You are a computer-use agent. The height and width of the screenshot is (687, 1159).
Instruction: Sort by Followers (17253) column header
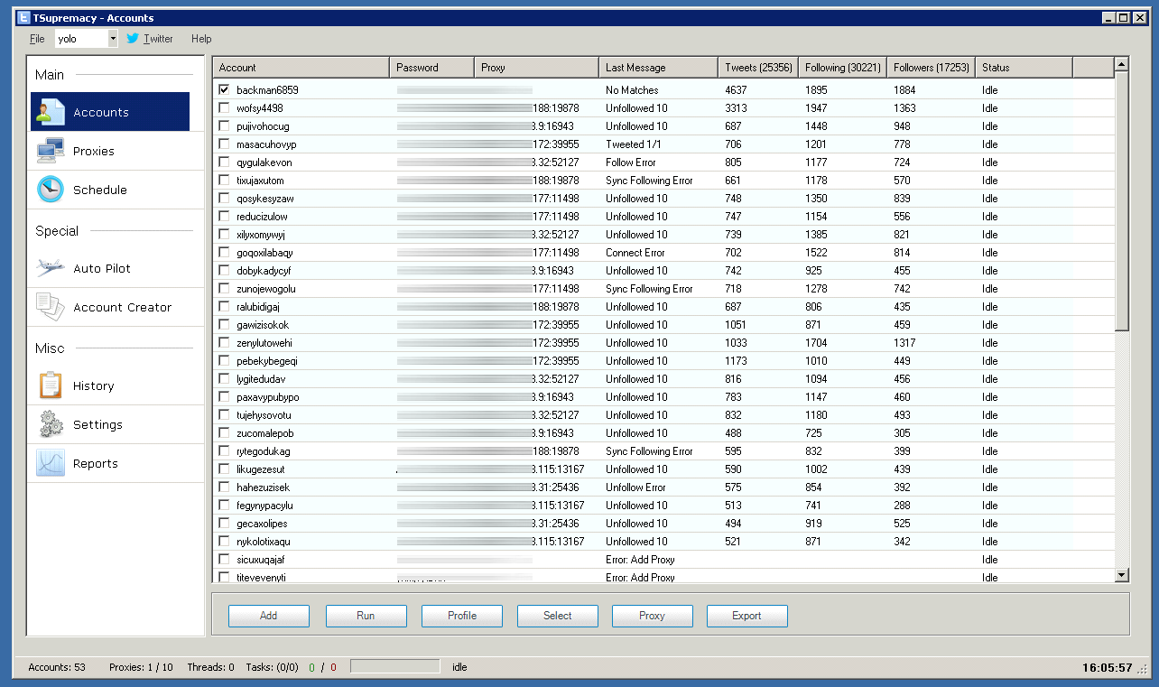931,68
